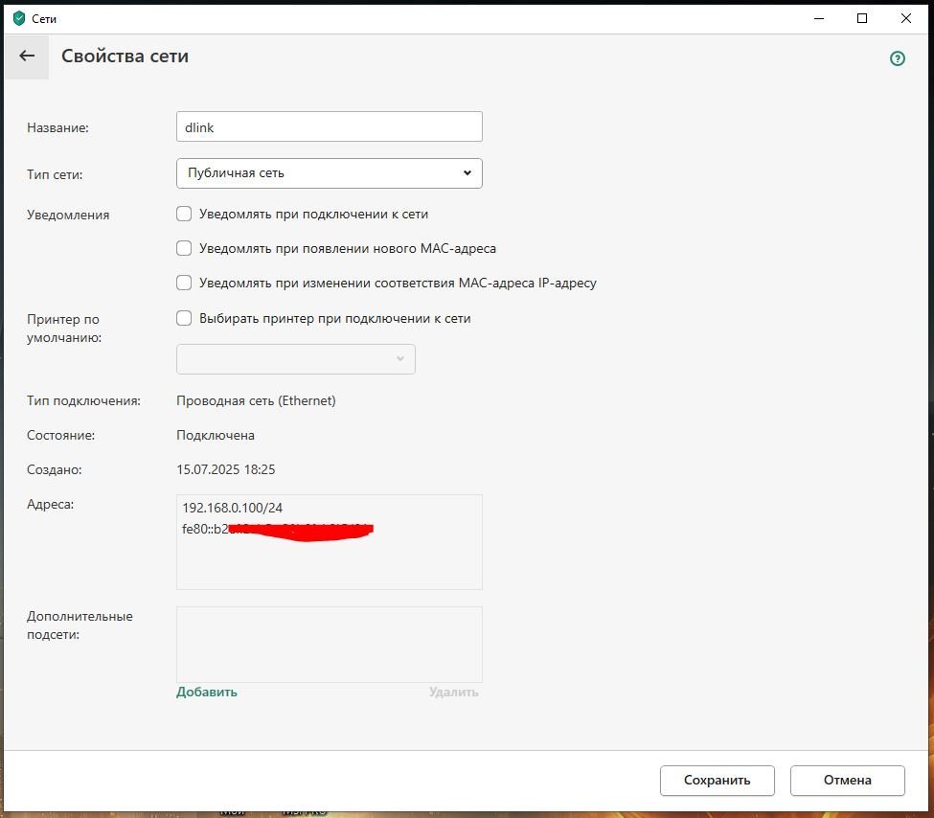
Task: Enable 'Уведомлять при подключении к сети' checkbox
Action: point(184,214)
